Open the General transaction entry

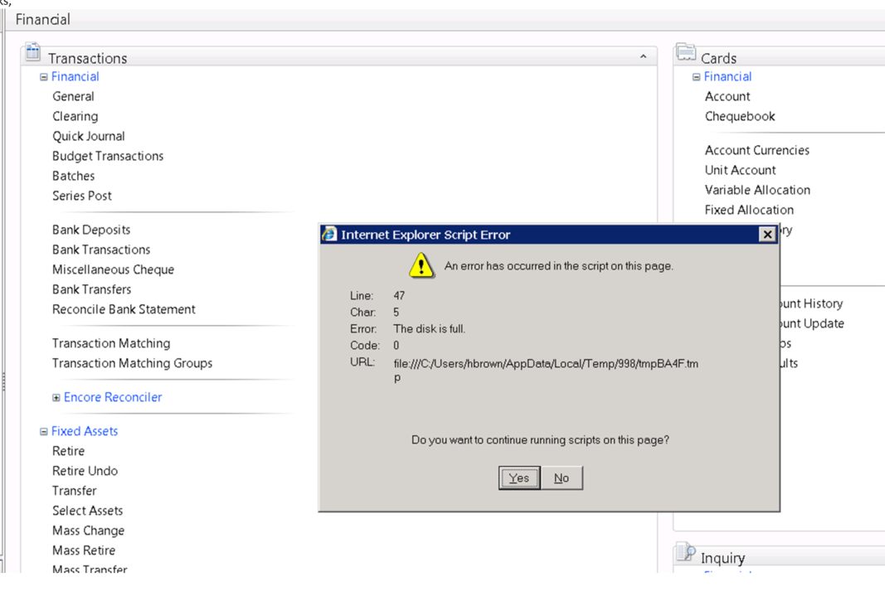[x=73, y=96]
